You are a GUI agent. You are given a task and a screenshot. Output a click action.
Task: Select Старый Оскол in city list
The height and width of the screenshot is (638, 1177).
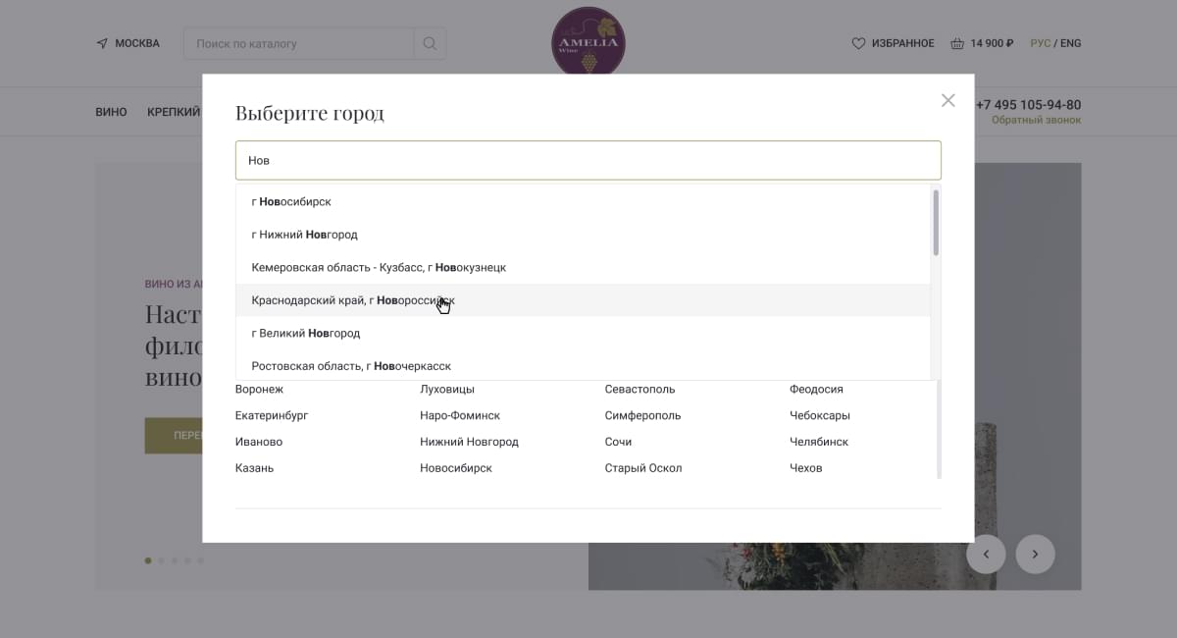pos(643,468)
